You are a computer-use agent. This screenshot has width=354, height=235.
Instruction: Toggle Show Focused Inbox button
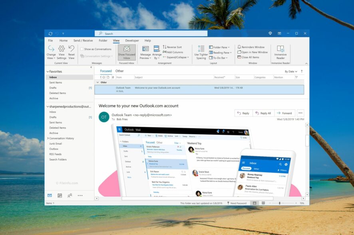click(x=127, y=52)
